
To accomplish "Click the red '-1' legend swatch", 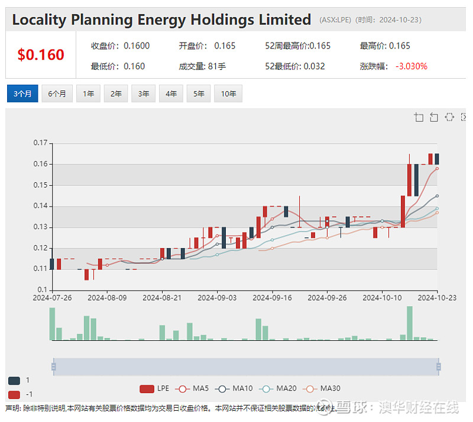I will [13, 395].
